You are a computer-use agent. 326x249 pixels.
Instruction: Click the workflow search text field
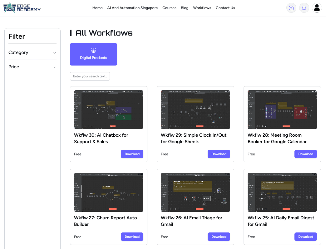click(90, 76)
